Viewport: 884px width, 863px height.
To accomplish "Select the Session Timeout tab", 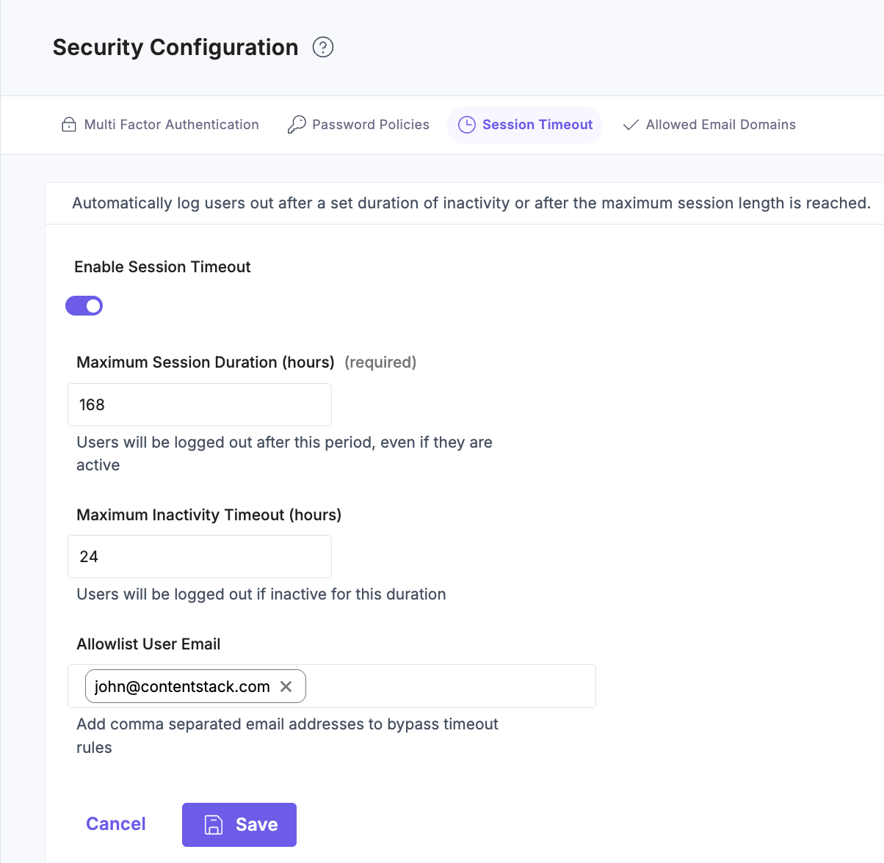I will point(537,125).
